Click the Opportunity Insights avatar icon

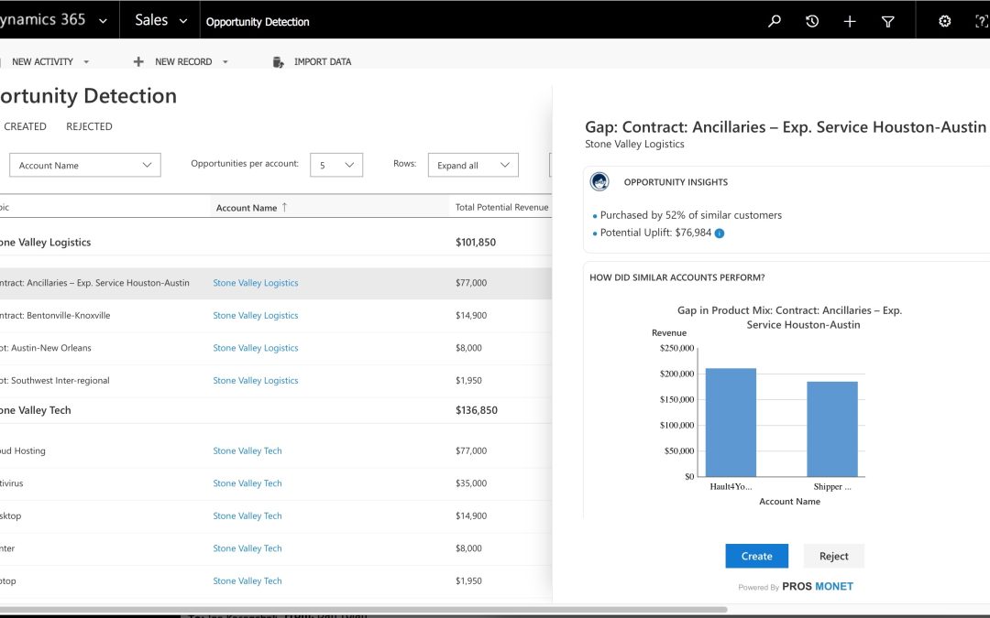point(599,181)
